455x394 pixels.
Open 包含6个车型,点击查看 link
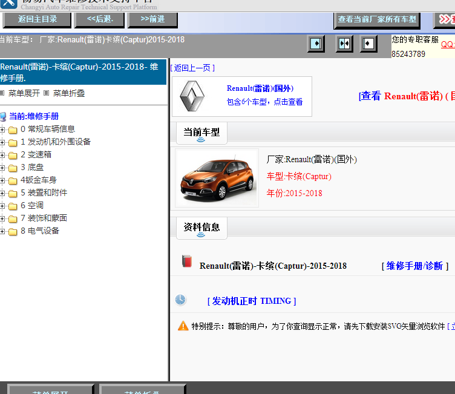point(264,102)
